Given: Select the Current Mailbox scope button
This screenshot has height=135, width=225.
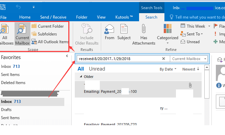Looking at the screenshot, I should click(22, 34).
